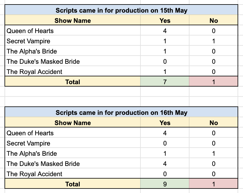
Task: Click red total No cell in 15th May table
Action: click(214, 81)
